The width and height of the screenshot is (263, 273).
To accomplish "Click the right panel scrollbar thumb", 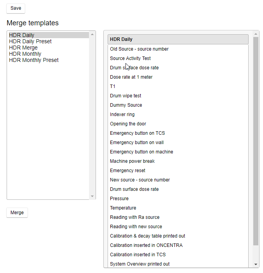I will coord(256,141).
